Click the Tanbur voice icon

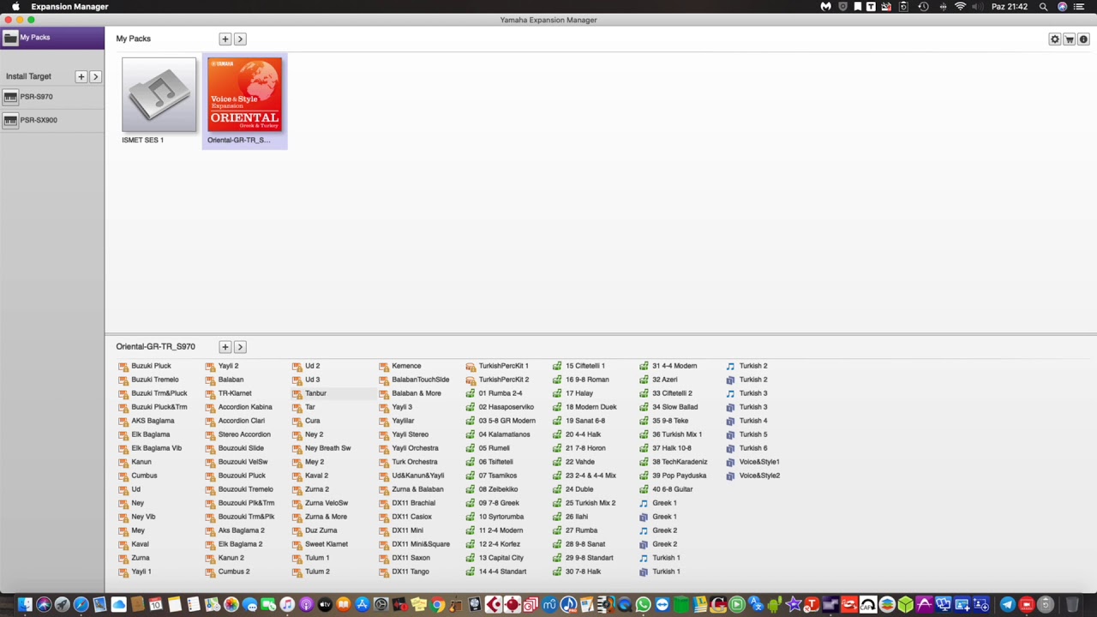click(297, 393)
